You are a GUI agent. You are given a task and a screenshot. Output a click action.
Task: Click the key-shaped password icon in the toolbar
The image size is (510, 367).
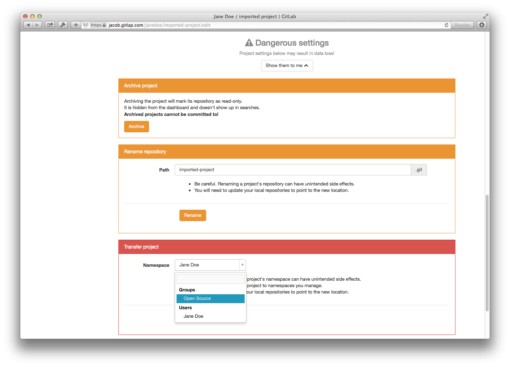coord(63,25)
